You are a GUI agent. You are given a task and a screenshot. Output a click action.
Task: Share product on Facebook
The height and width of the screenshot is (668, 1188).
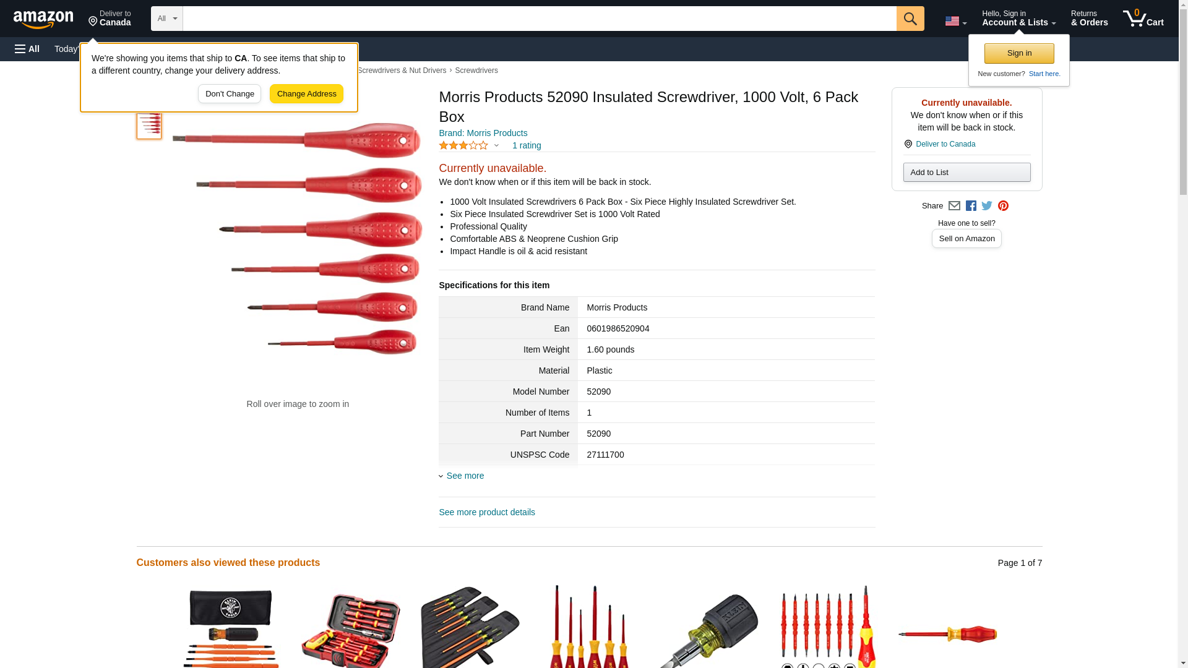(x=971, y=206)
